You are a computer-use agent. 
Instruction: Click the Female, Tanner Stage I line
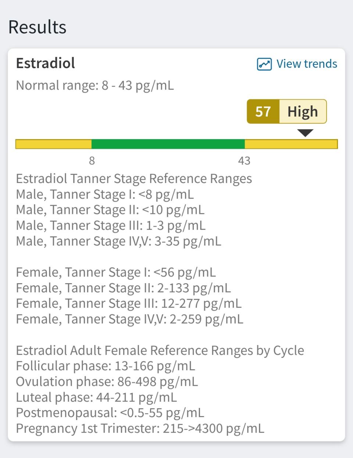(116, 272)
